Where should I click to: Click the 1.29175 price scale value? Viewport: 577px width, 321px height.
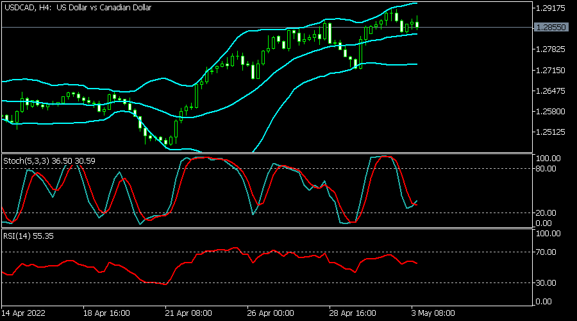point(551,8)
